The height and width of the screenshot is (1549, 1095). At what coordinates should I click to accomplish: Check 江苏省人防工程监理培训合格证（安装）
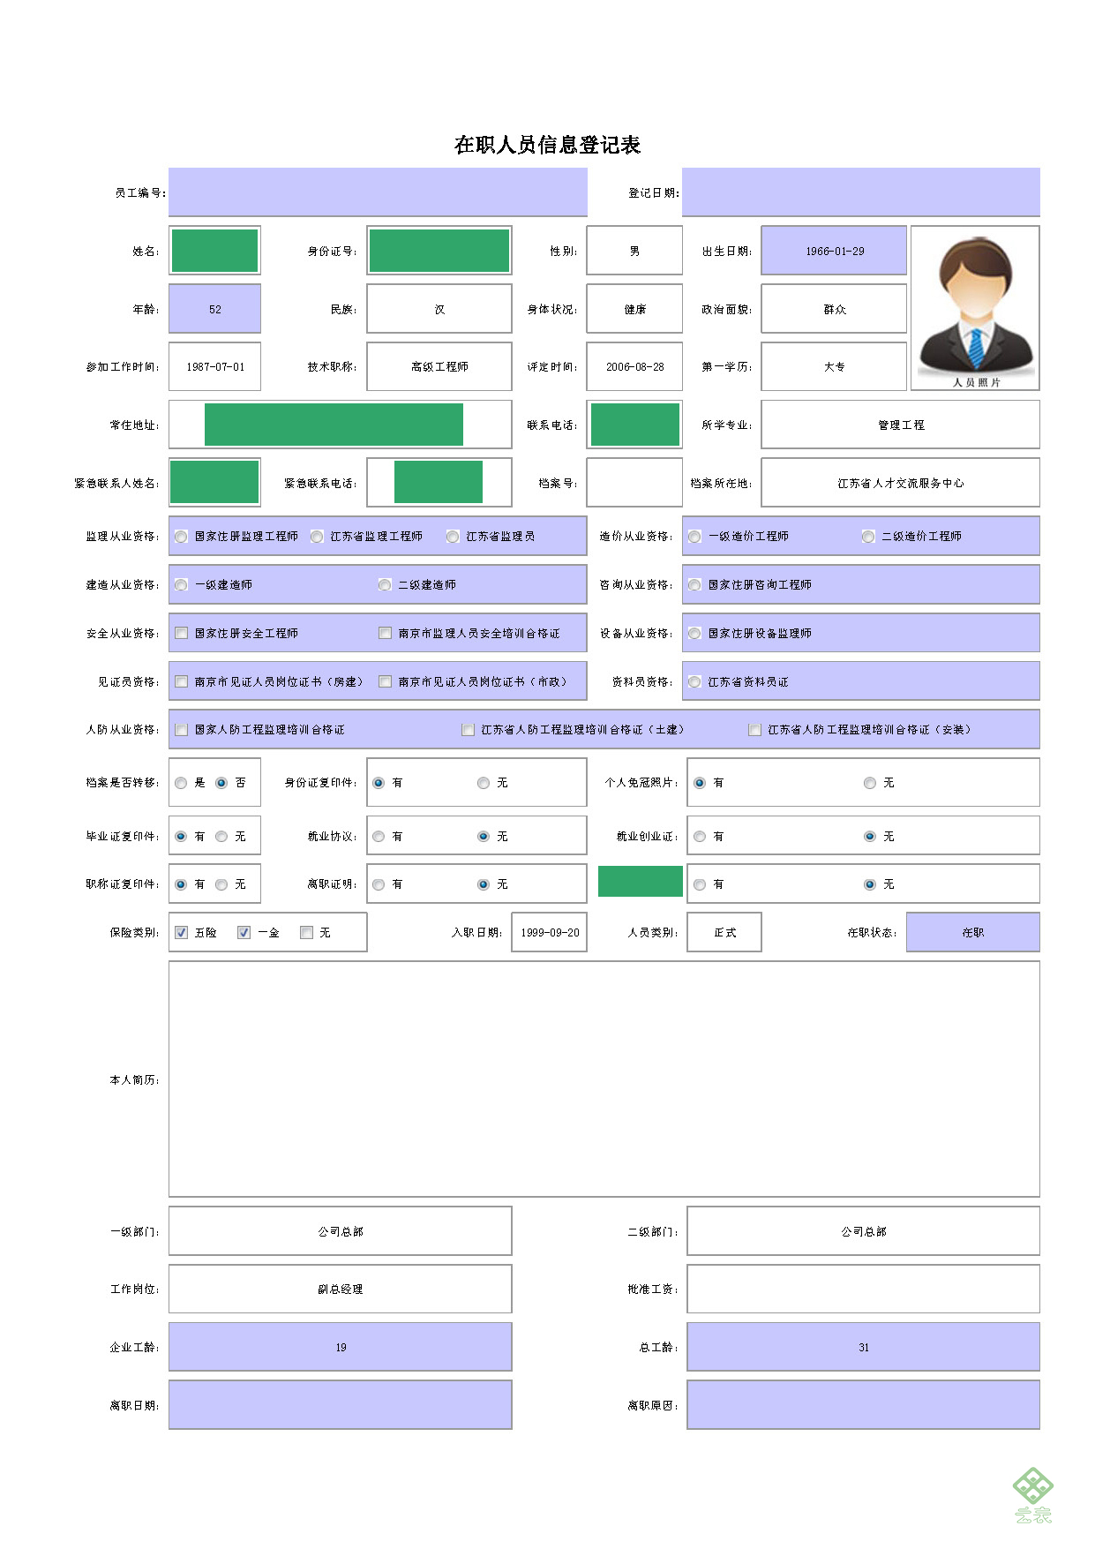coord(754,730)
